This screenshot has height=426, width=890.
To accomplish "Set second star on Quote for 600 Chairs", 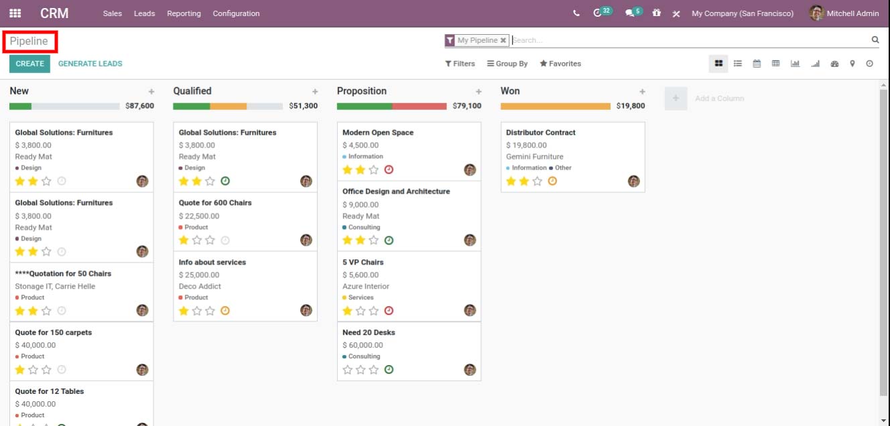I will [197, 240].
